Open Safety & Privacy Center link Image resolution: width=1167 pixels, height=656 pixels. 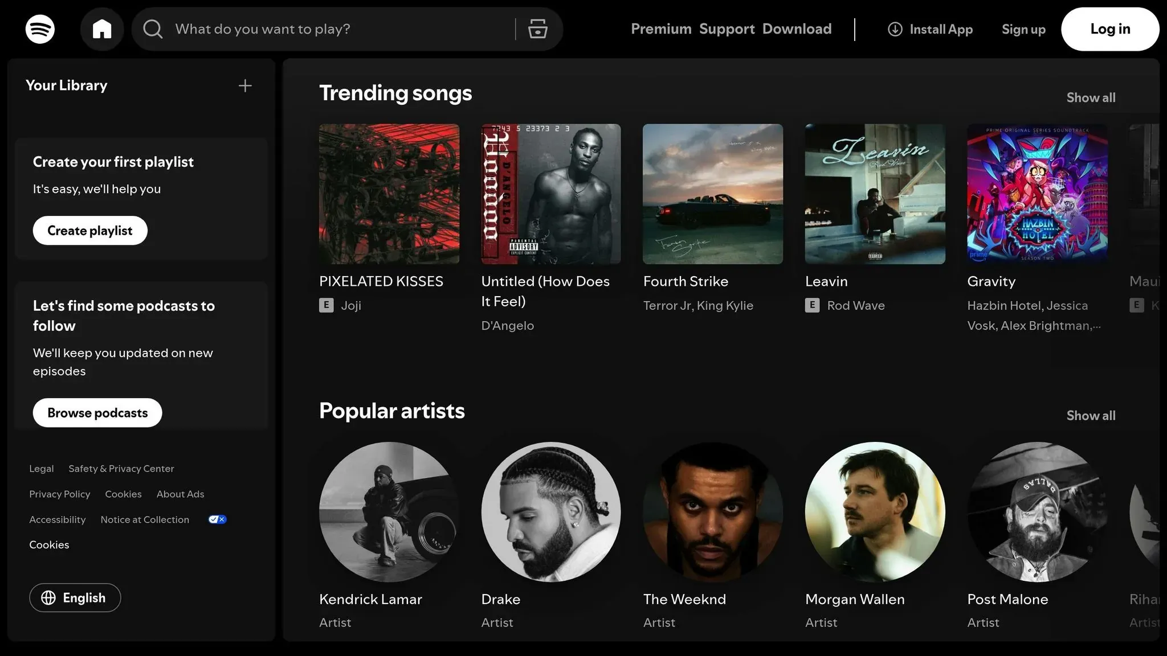[121, 469]
